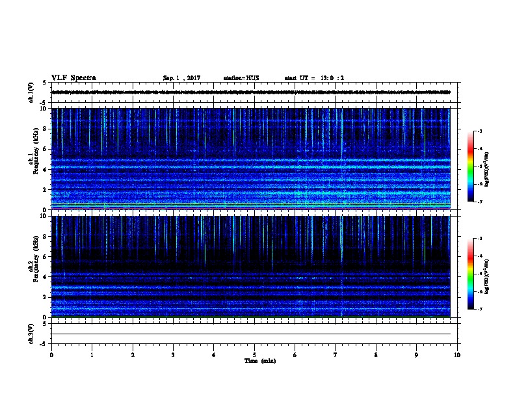515x398 pixels.
Task: Click the "VLF Spectra" plot title
Action: pos(73,78)
